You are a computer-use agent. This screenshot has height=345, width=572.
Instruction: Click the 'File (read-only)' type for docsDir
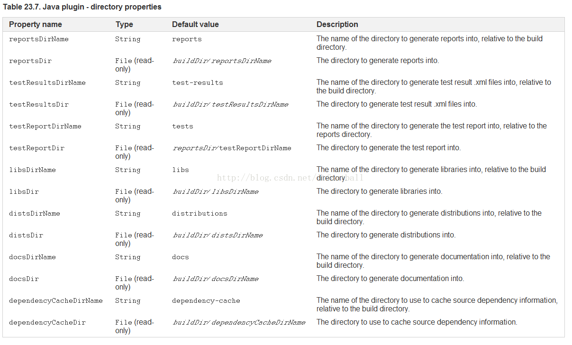pos(134,282)
